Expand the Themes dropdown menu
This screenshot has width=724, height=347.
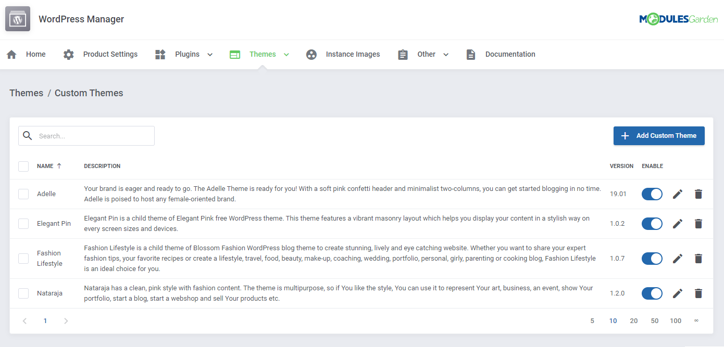(285, 54)
